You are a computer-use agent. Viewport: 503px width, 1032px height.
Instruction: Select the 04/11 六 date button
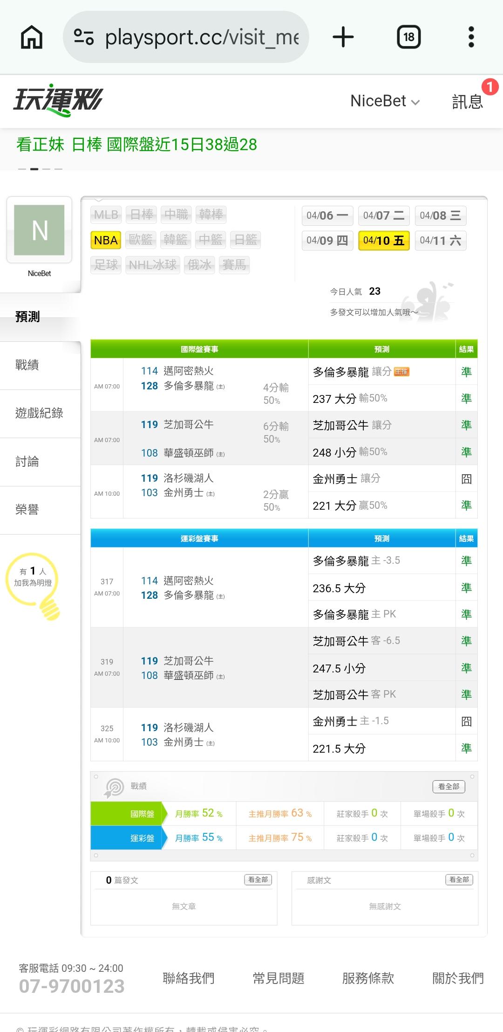coord(440,241)
